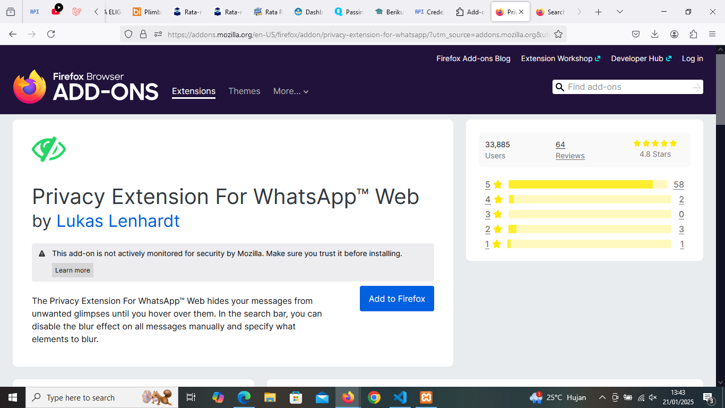This screenshot has width=725, height=408.
Task: Click the Firefox Add-ons logo
Action: pos(86,87)
